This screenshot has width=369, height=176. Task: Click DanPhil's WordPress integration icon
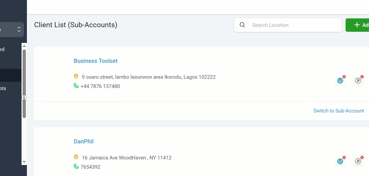pyautogui.click(x=340, y=161)
